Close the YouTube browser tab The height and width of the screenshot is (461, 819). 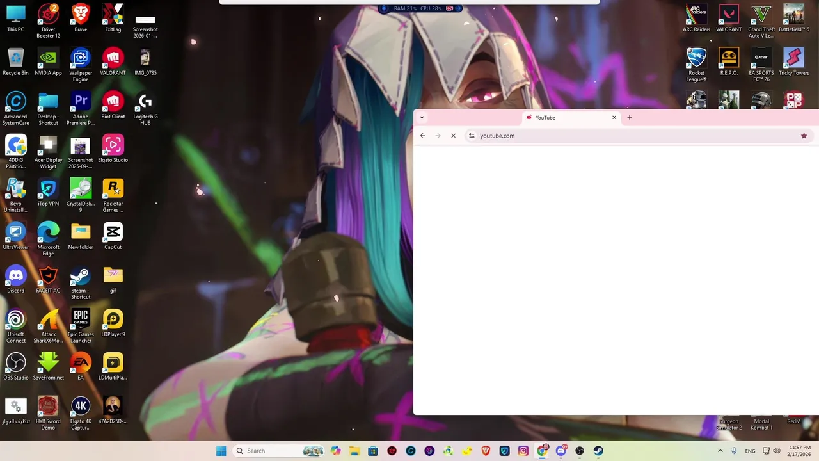pyautogui.click(x=614, y=118)
